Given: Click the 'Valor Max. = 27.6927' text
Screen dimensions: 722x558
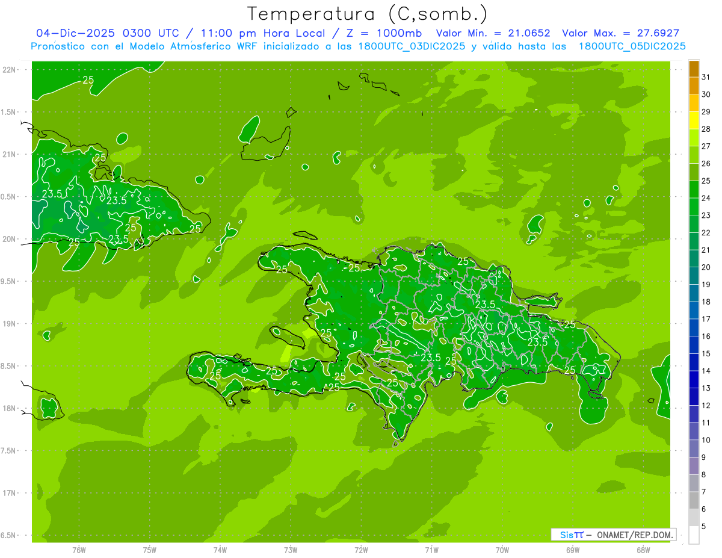Looking at the screenshot, I should coord(620,33).
